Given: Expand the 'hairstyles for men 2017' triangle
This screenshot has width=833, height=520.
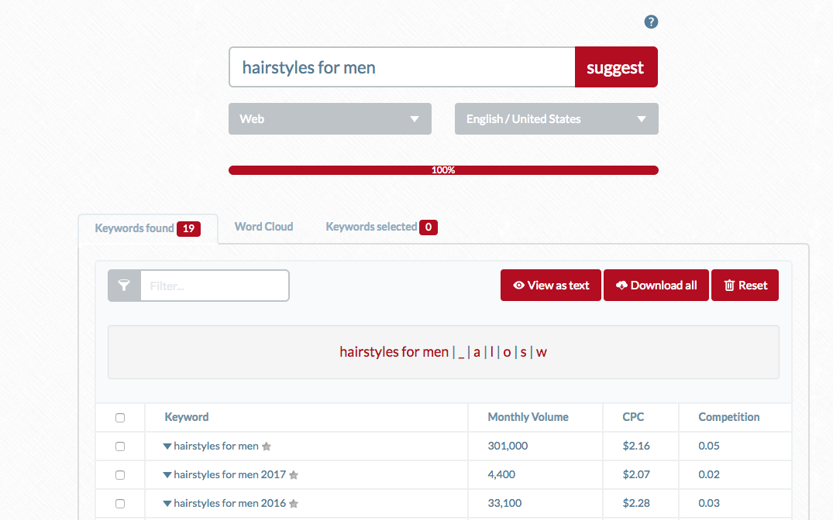Looking at the screenshot, I should pyautogui.click(x=167, y=475).
